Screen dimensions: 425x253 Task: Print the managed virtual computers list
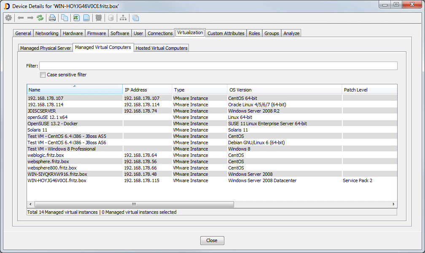pos(53,18)
